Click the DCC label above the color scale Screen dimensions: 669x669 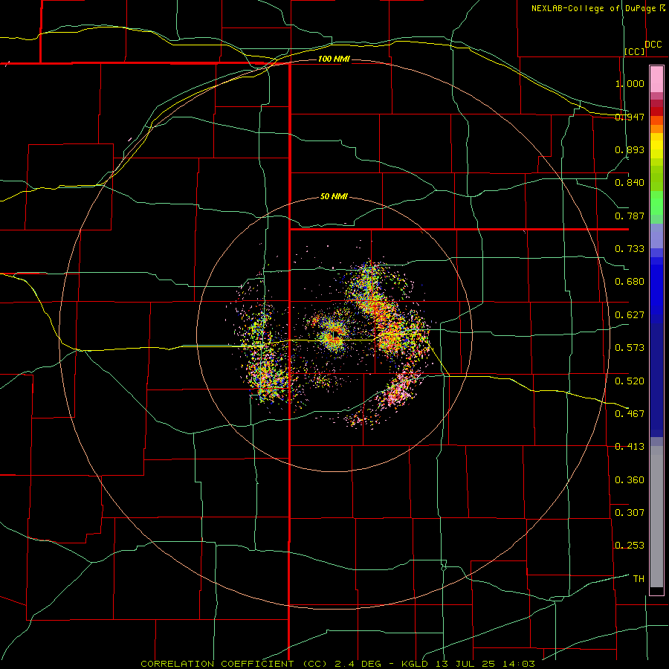tap(653, 45)
